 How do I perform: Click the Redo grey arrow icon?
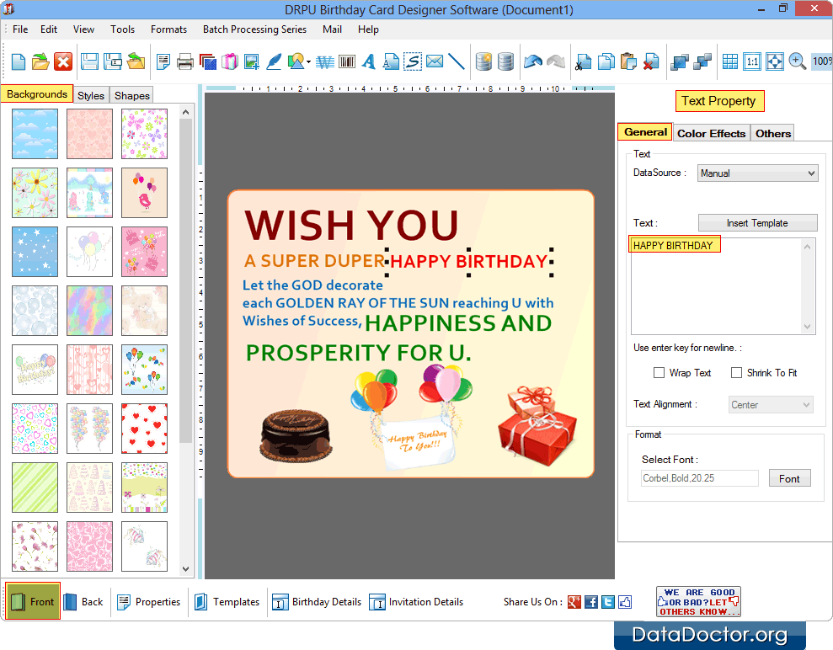tap(556, 62)
